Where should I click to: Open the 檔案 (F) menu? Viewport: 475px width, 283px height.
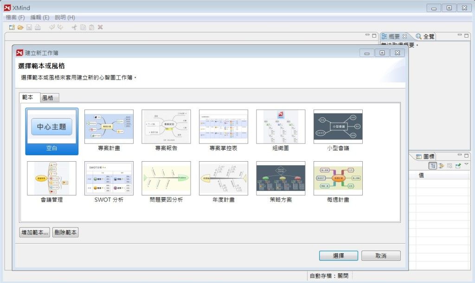15,17
